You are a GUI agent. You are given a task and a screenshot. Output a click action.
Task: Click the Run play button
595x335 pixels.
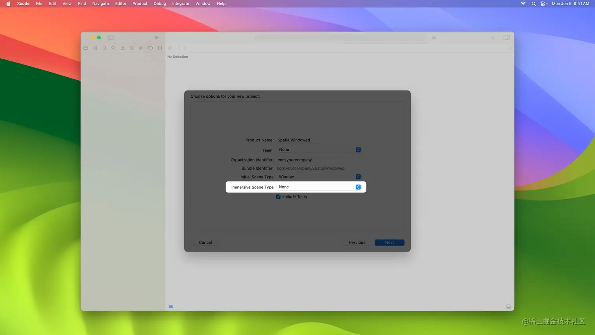(x=157, y=37)
